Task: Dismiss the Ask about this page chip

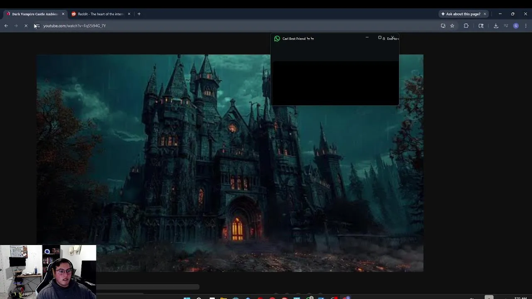Action: click(x=485, y=14)
